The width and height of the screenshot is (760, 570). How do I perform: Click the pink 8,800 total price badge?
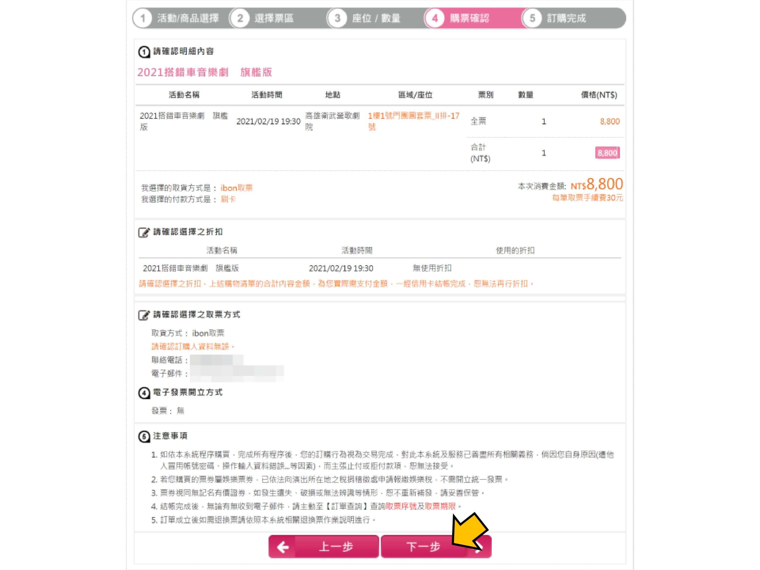point(607,153)
